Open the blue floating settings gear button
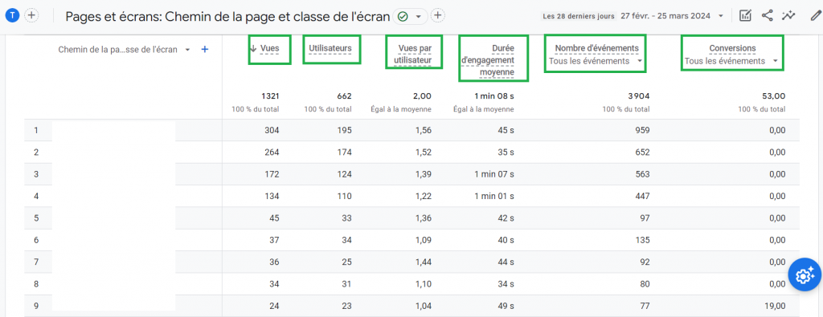Viewport: 823px width, 317px height. (805, 274)
